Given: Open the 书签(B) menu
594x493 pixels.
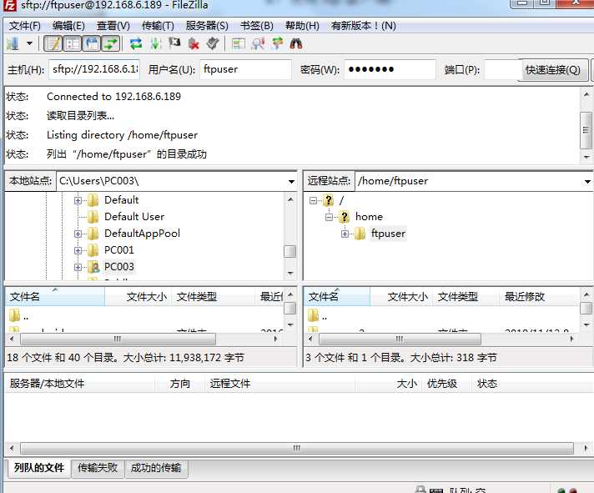Looking at the screenshot, I should [257, 26].
